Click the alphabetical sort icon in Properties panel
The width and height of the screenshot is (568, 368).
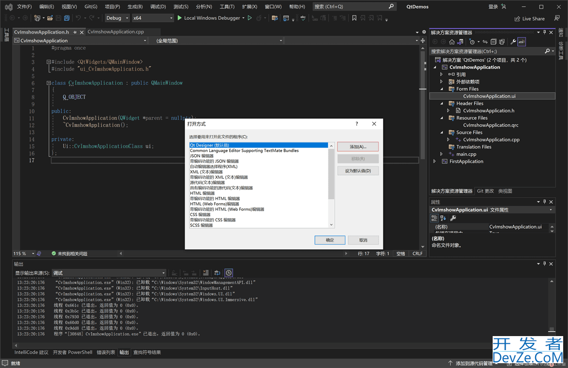click(x=443, y=218)
